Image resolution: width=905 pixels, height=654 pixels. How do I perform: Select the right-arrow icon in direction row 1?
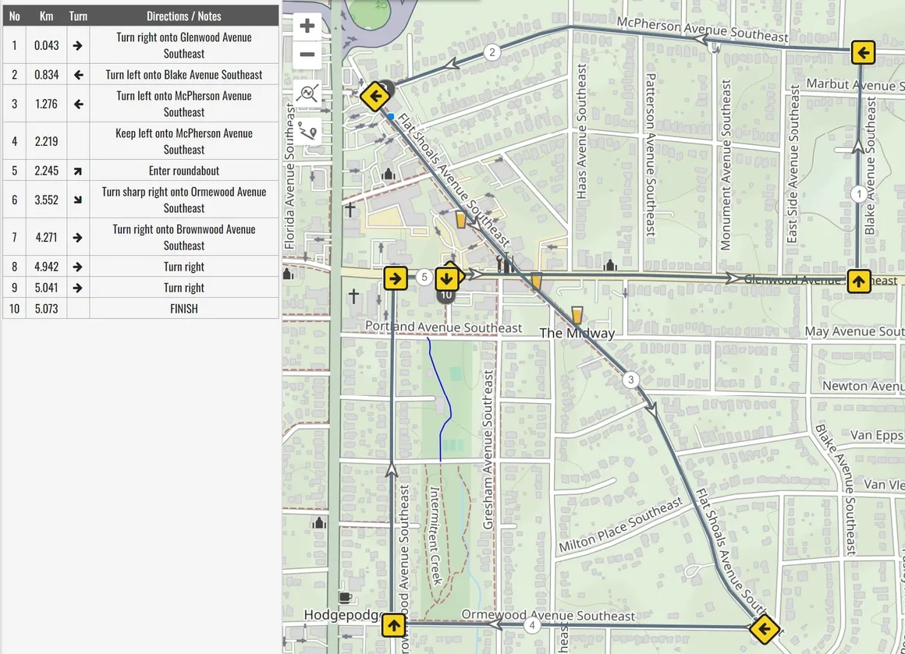pos(76,45)
